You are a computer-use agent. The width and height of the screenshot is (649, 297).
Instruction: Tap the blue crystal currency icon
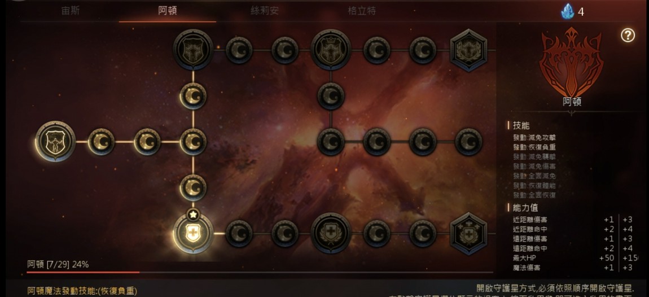click(x=567, y=11)
